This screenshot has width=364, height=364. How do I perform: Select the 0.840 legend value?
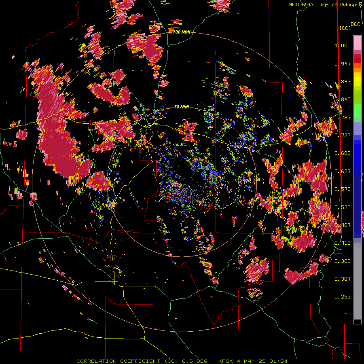343,99
